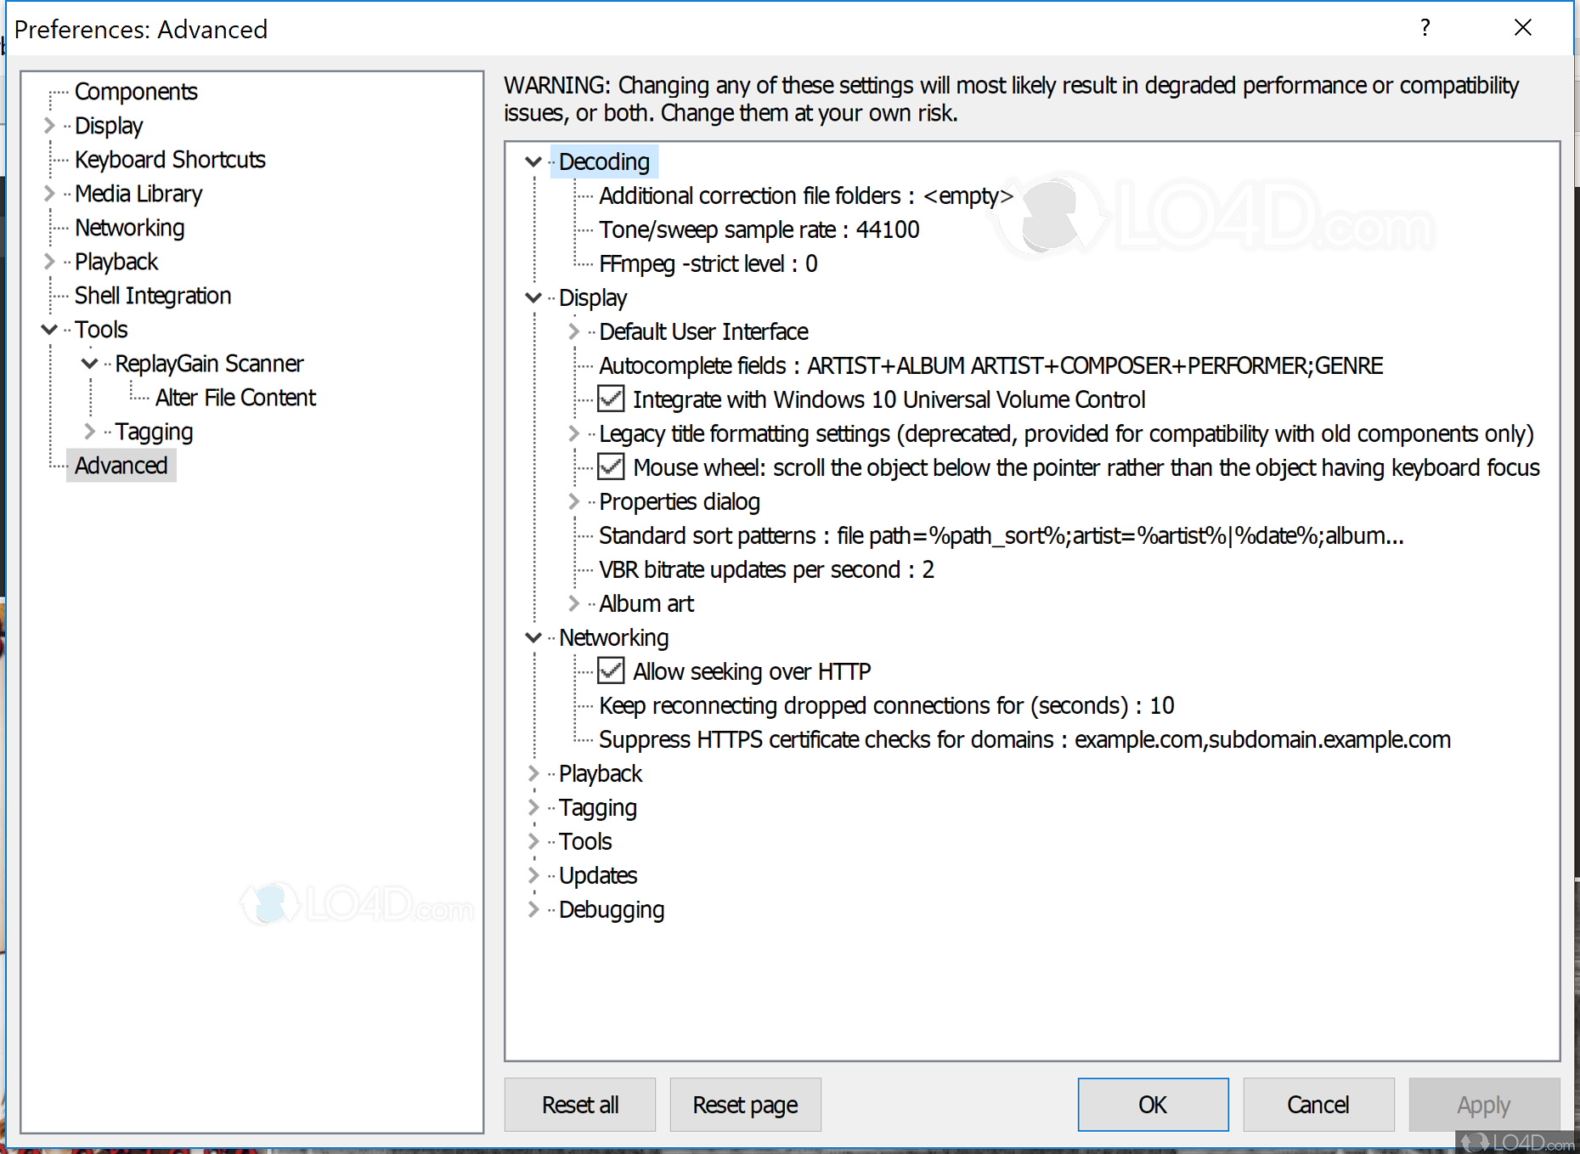Collapse the Tools branch in the sidebar

tap(48, 329)
